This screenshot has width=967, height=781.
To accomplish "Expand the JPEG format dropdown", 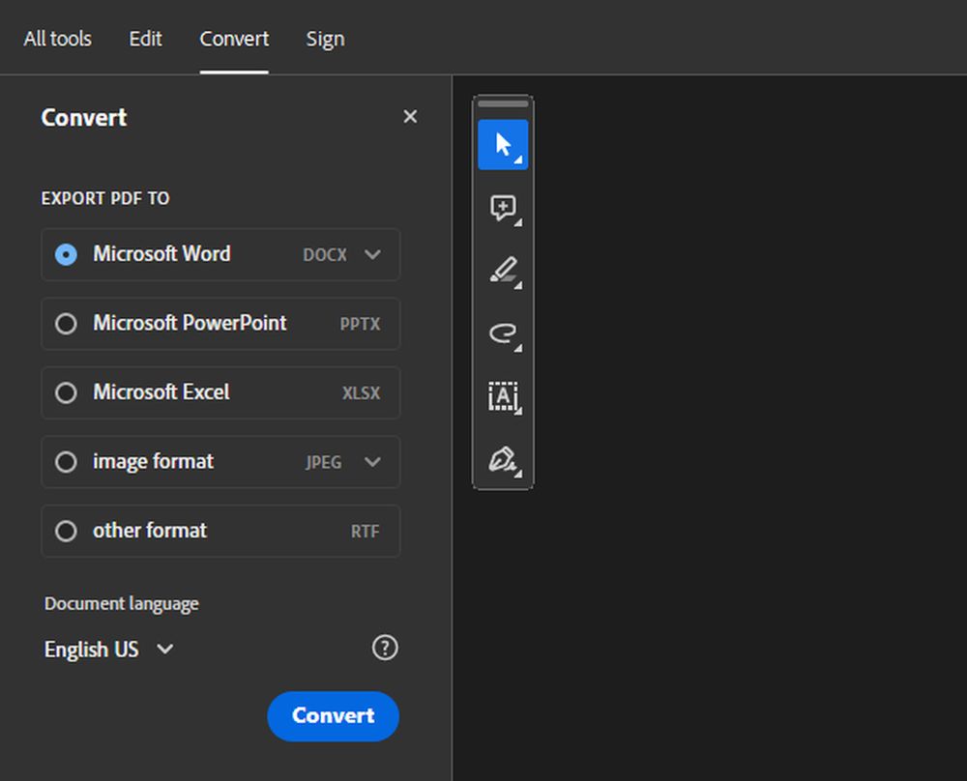I will pos(373,462).
